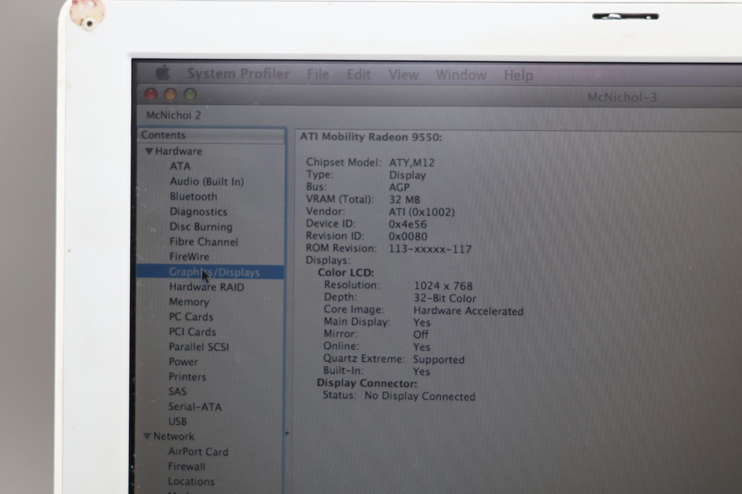Image resolution: width=742 pixels, height=494 pixels.
Task: Select SAS in the Hardware list
Action: tap(177, 392)
